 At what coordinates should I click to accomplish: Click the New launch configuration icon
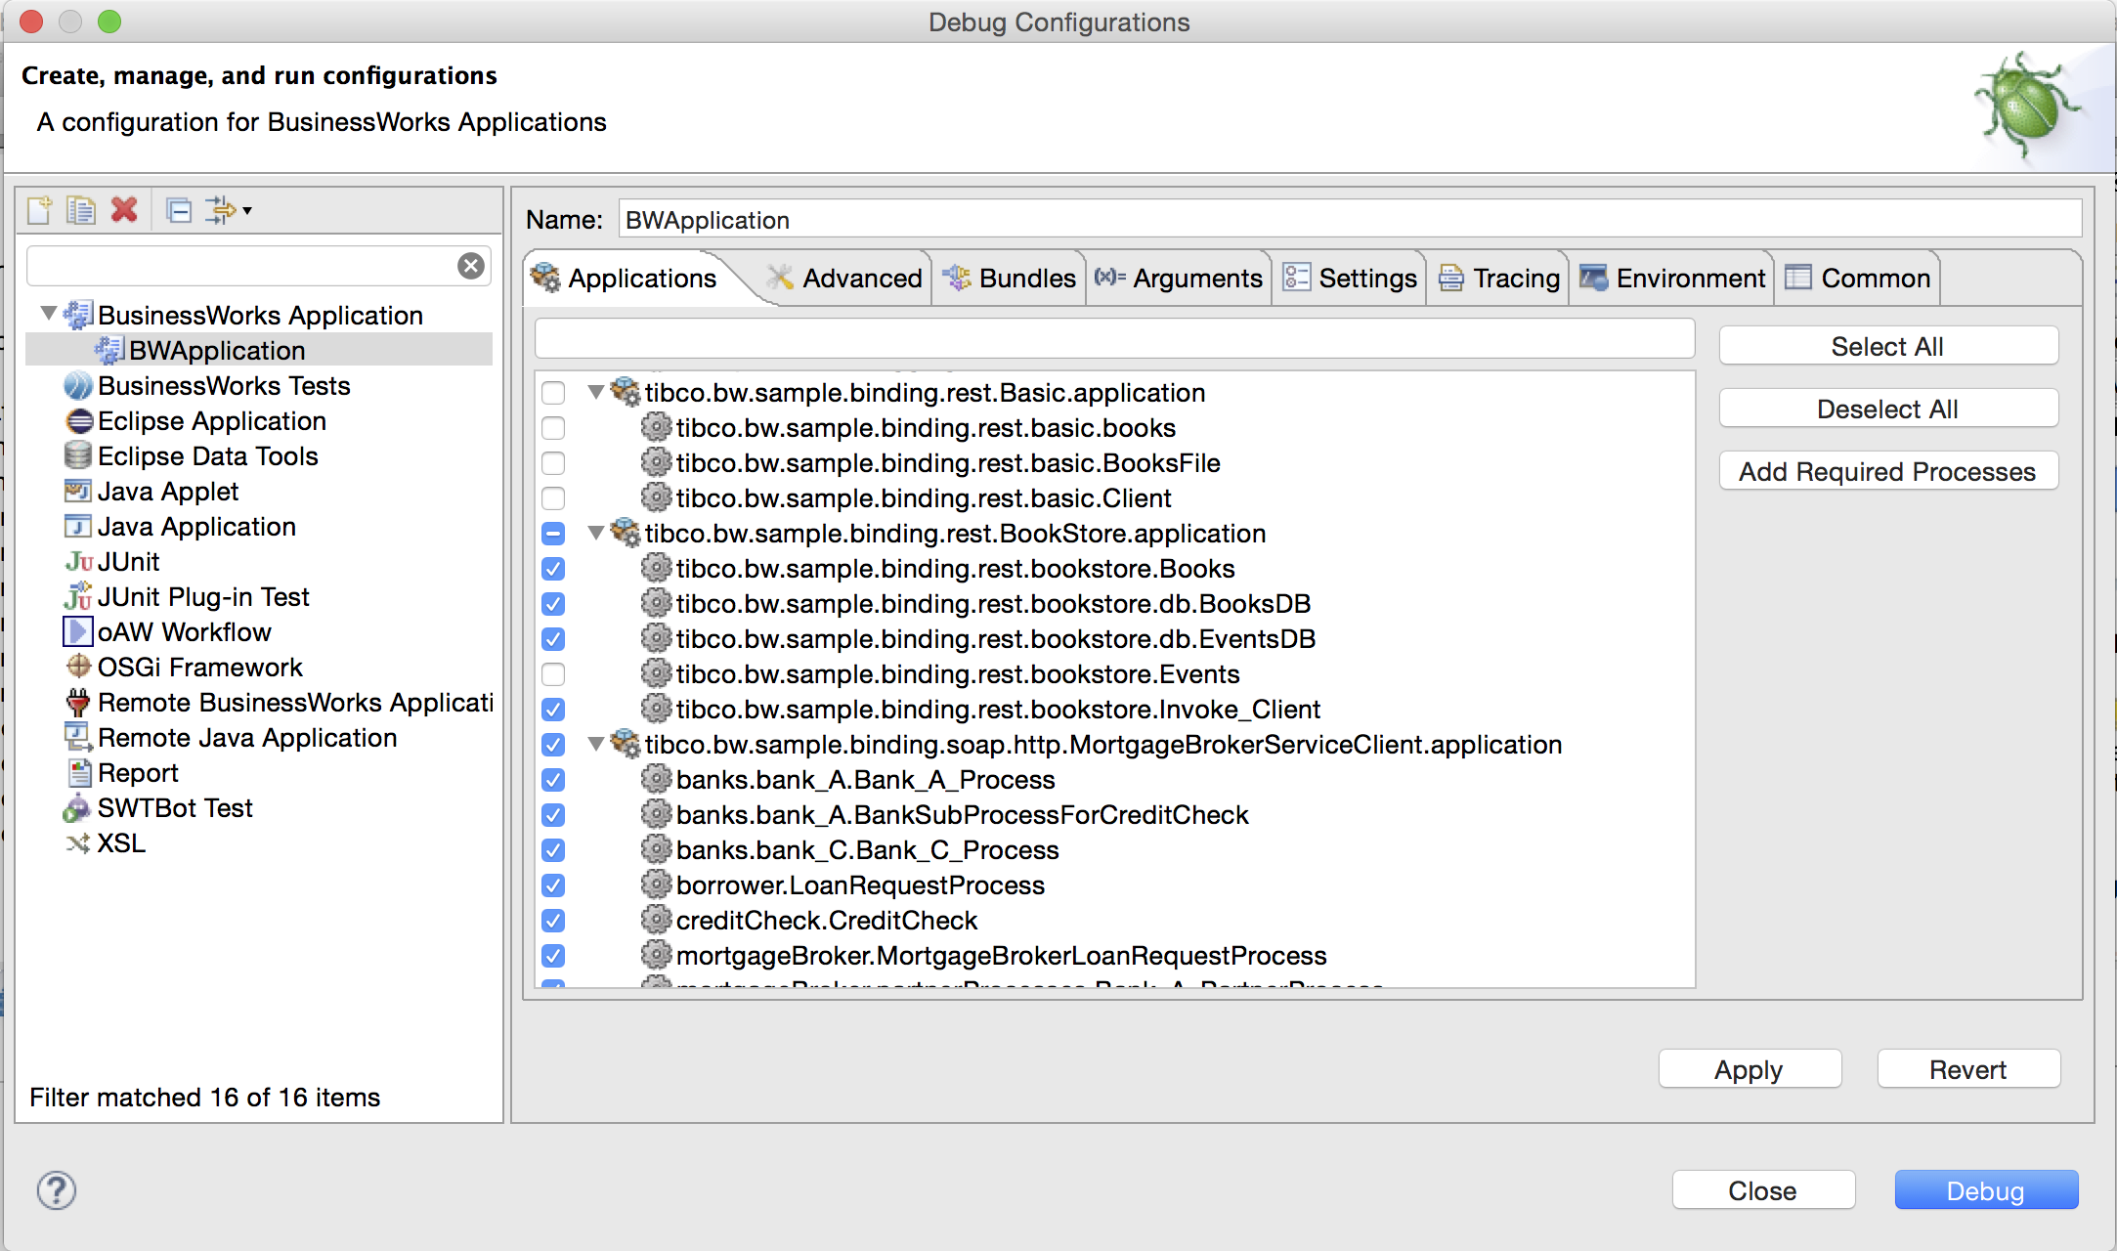(x=40, y=210)
